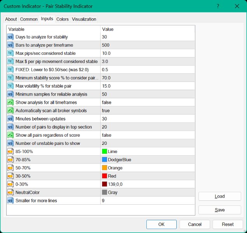This screenshot has width=247, height=233.
Task: Click the Reset button
Action: (x=228, y=224)
